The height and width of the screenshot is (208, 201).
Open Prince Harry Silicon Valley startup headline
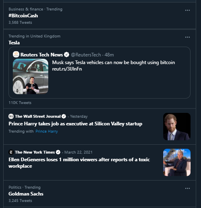point(75,124)
